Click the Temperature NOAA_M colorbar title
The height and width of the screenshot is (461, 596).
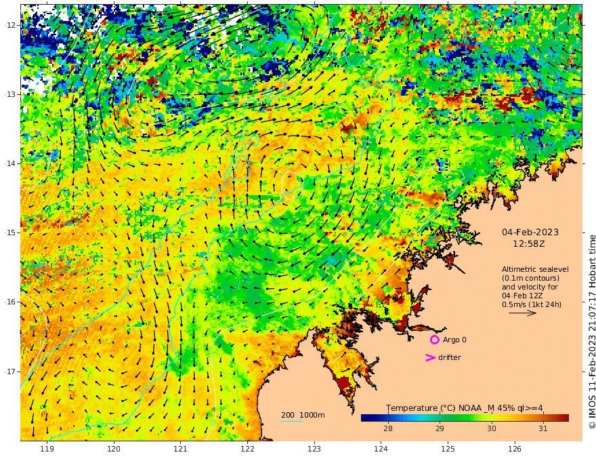[465, 408]
